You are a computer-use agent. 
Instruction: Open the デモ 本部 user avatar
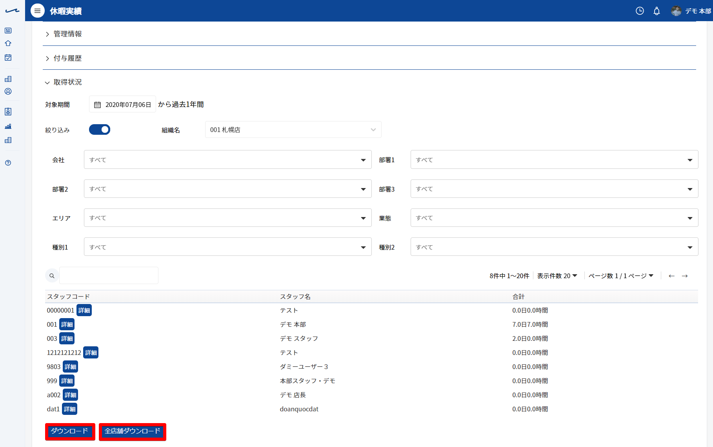(x=676, y=11)
